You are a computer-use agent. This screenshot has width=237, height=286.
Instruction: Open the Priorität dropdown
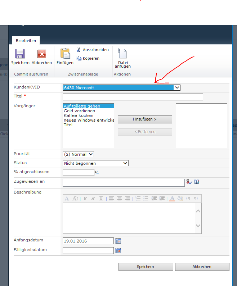coord(78,154)
